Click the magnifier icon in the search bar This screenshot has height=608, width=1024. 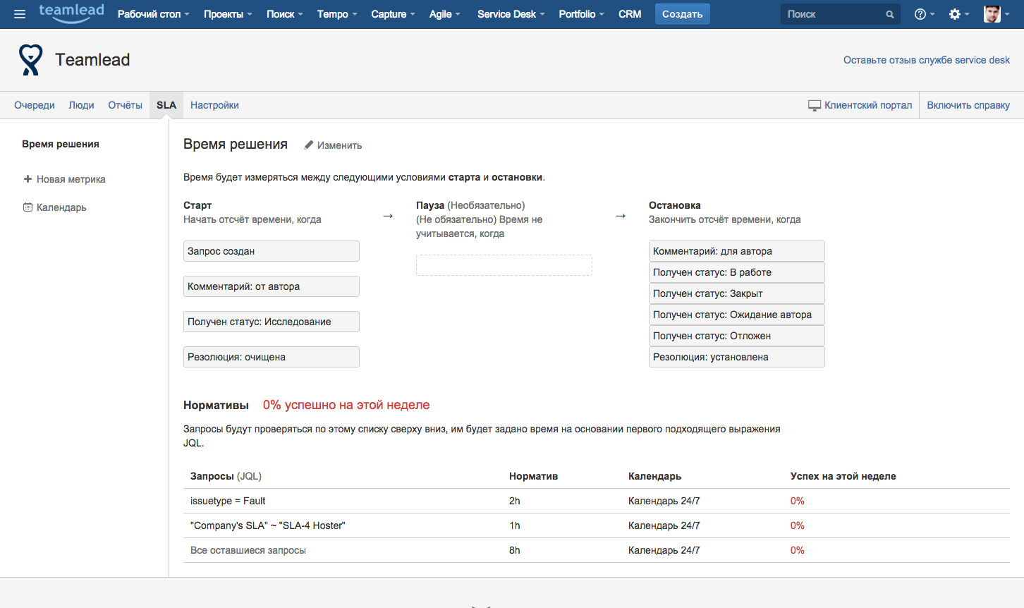pyautogui.click(x=889, y=13)
